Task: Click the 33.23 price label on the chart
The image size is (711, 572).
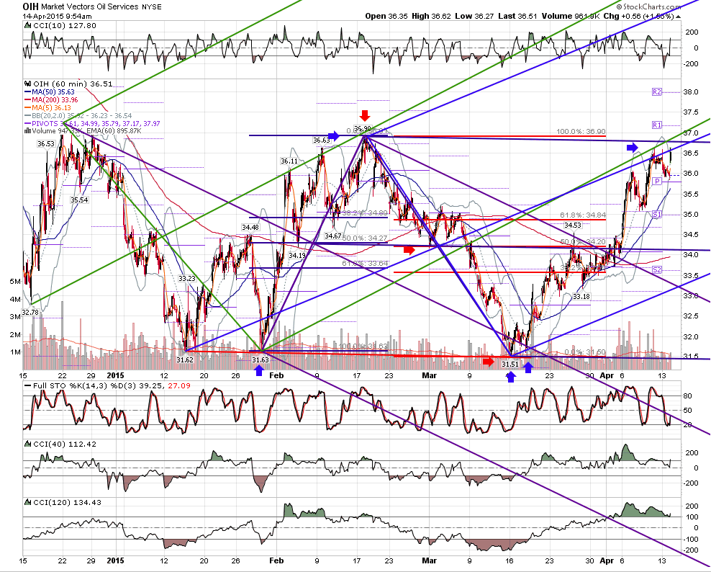Action: tap(187, 278)
